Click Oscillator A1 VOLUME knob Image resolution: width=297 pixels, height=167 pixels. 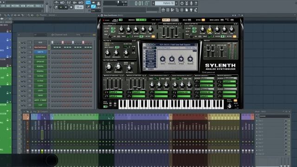click(x=121, y=29)
